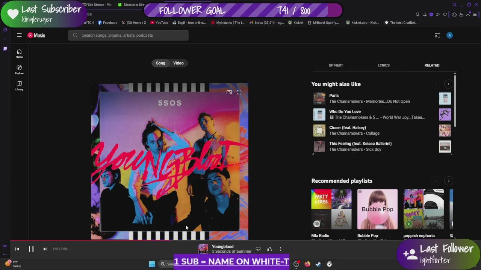Open the YouTube Music hamburger menu
This screenshot has width=481, height=270.
pyautogui.click(x=19, y=35)
